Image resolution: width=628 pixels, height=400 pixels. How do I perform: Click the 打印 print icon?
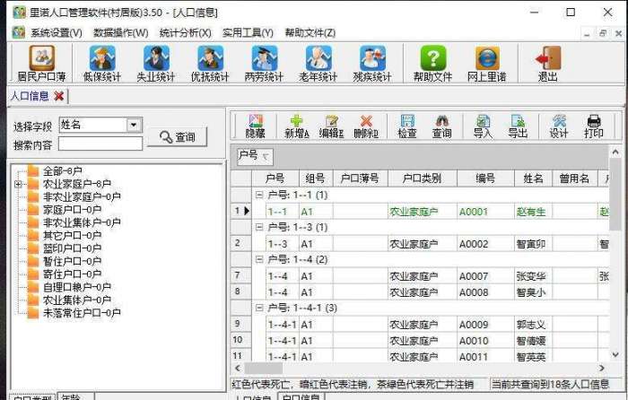[594, 126]
